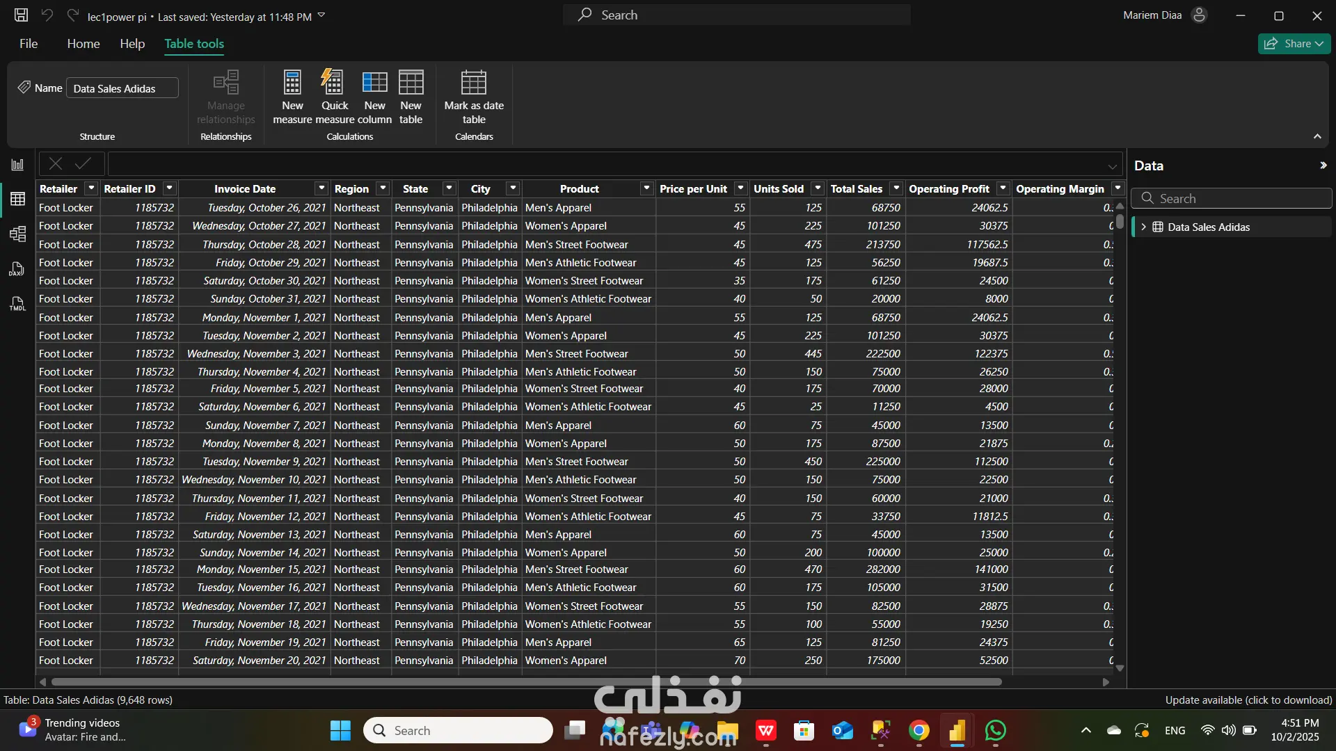Click the Save icon in title bar
The height and width of the screenshot is (751, 1336).
(x=21, y=15)
